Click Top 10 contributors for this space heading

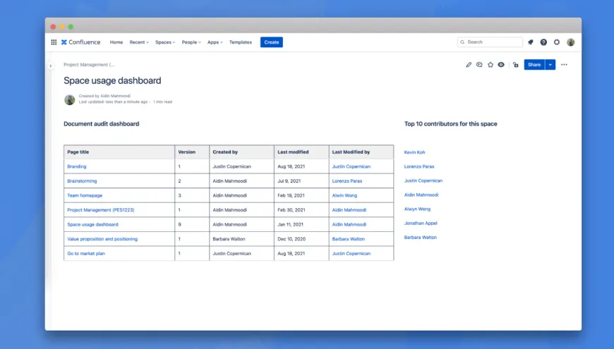pyautogui.click(x=451, y=124)
